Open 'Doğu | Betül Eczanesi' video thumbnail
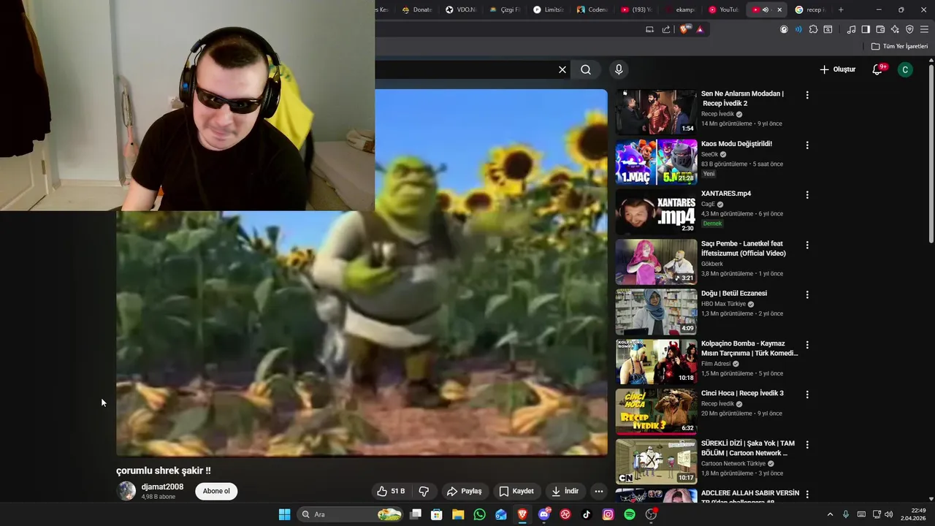The image size is (935, 526). 656,311
